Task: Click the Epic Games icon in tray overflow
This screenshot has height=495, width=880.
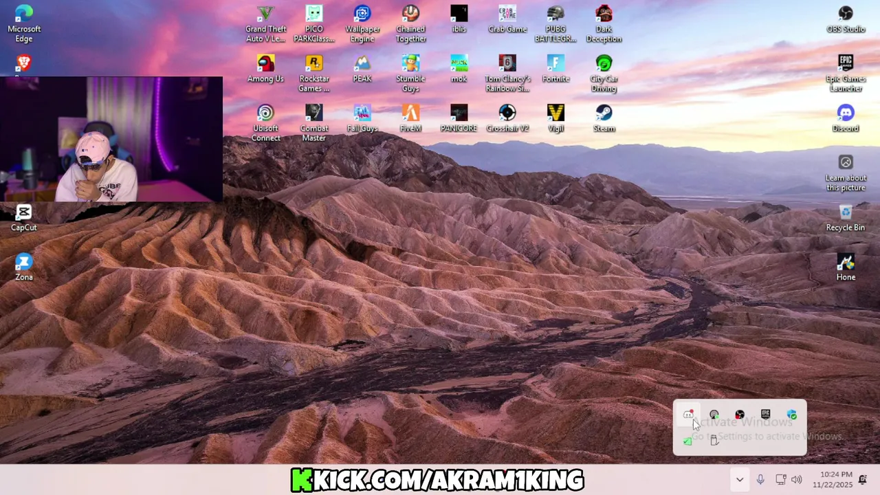Action: 765,415
